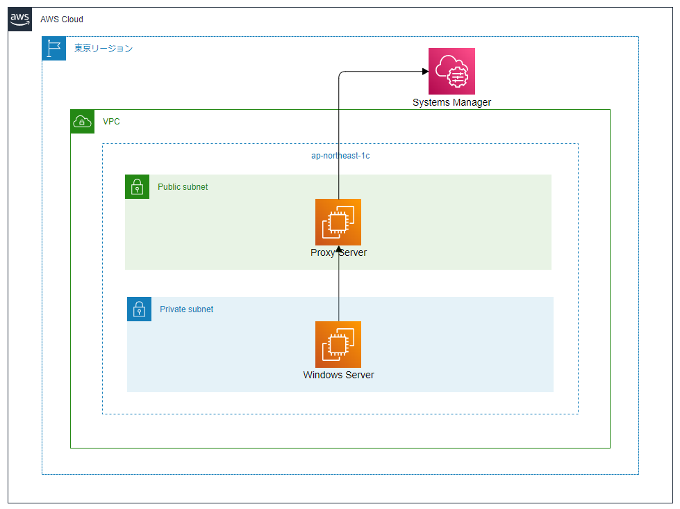Click the Windows Server caption text
This screenshot has width=680, height=509.
point(338,374)
